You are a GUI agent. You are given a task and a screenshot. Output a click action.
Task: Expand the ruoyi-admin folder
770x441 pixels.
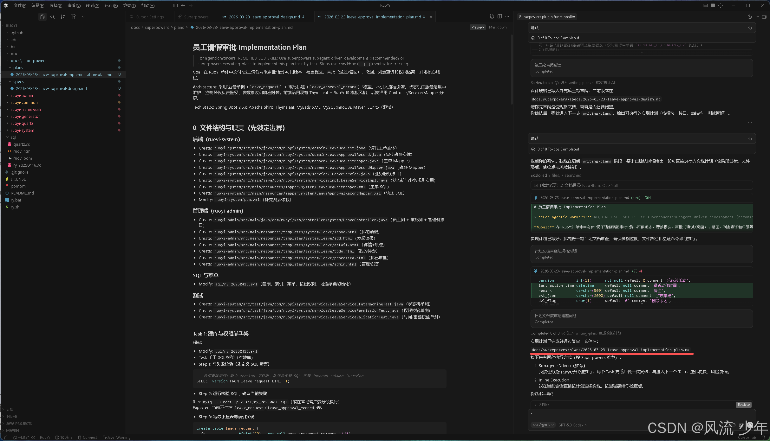[22, 95]
